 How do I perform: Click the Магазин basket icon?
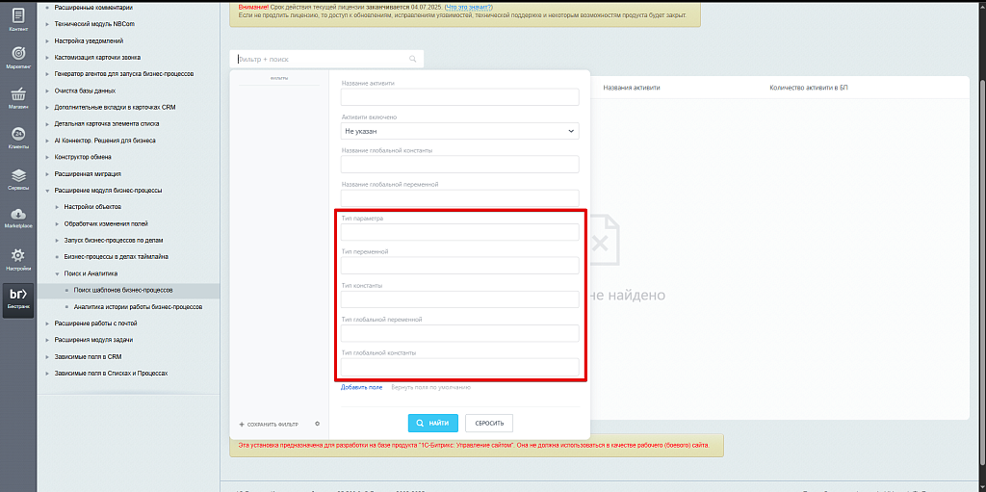click(17, 96)
